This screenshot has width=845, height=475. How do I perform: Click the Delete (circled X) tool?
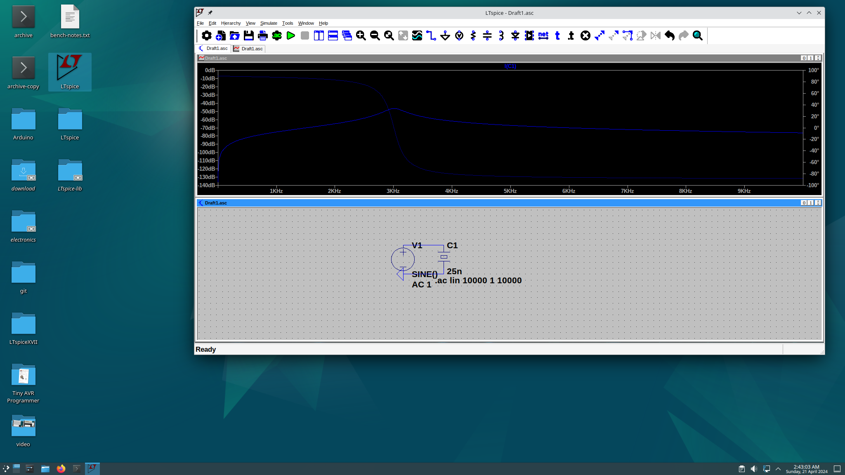coord(585,36)
